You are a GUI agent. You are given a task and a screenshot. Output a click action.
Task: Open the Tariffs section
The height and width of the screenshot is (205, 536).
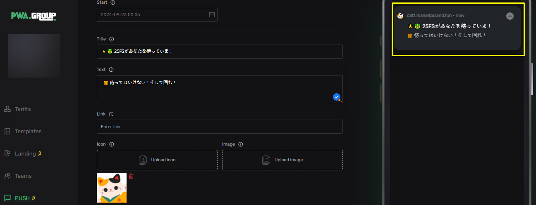click(23, 109)
